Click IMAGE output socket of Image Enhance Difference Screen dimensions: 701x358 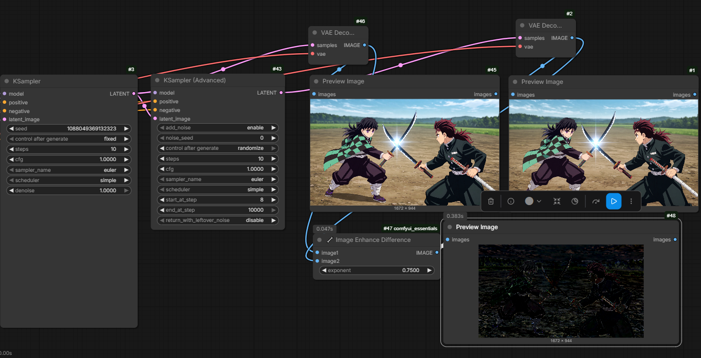[x=437, y=253]
